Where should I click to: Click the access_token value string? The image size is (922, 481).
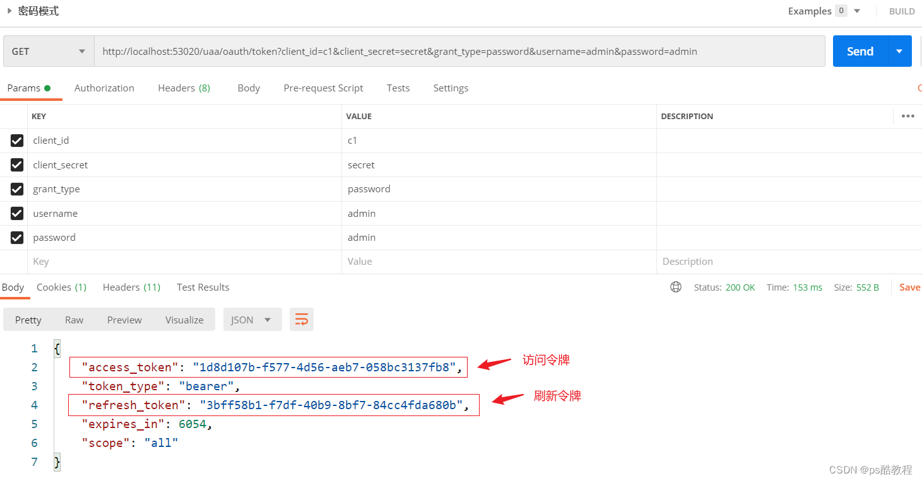pos(324,368)
